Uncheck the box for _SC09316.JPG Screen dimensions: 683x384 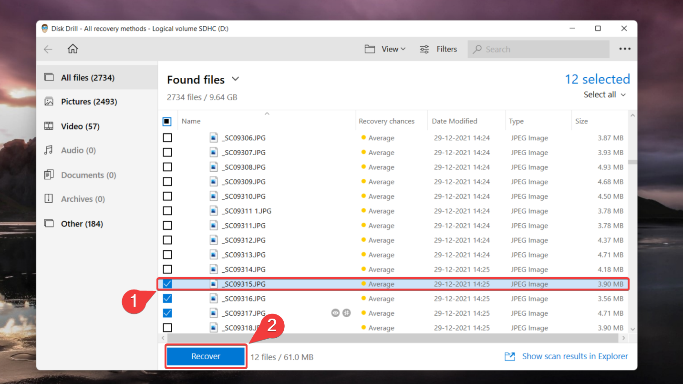(x=167, y=299)
